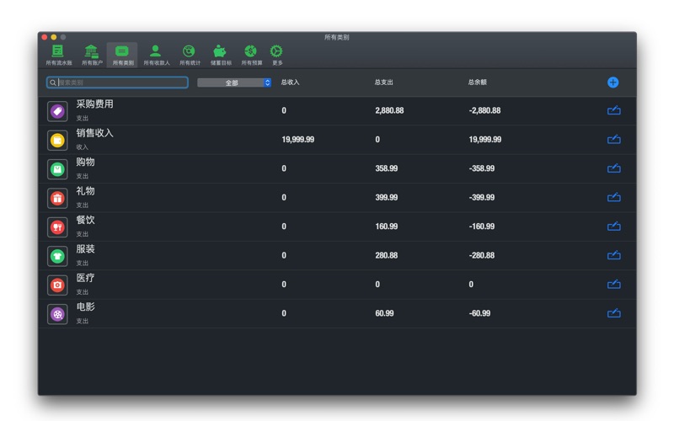Click the red 餐饮 category icon
The height and width of the screenshot is (421, 674).
tap(57, 227)
